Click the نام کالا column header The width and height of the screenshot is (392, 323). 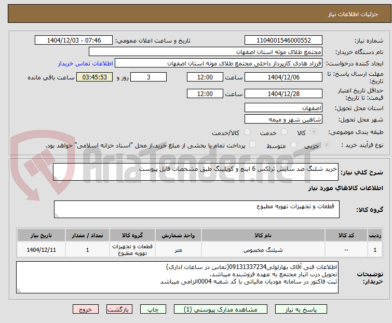tap(263, 235)
